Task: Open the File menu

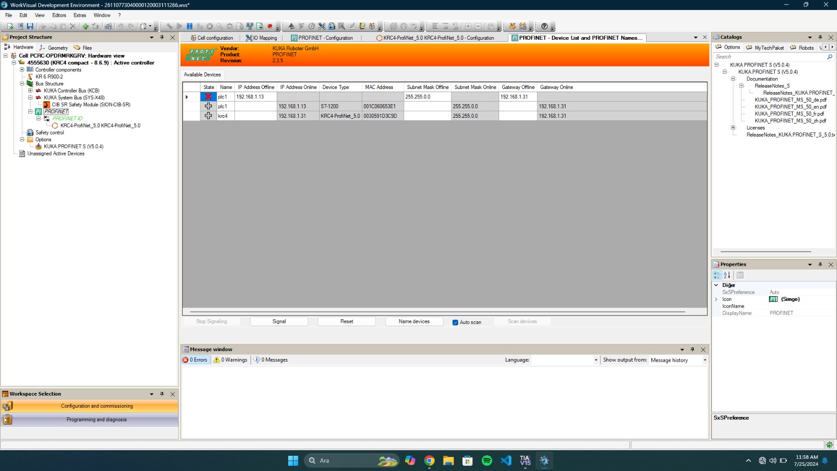Action: click(9, 15)
